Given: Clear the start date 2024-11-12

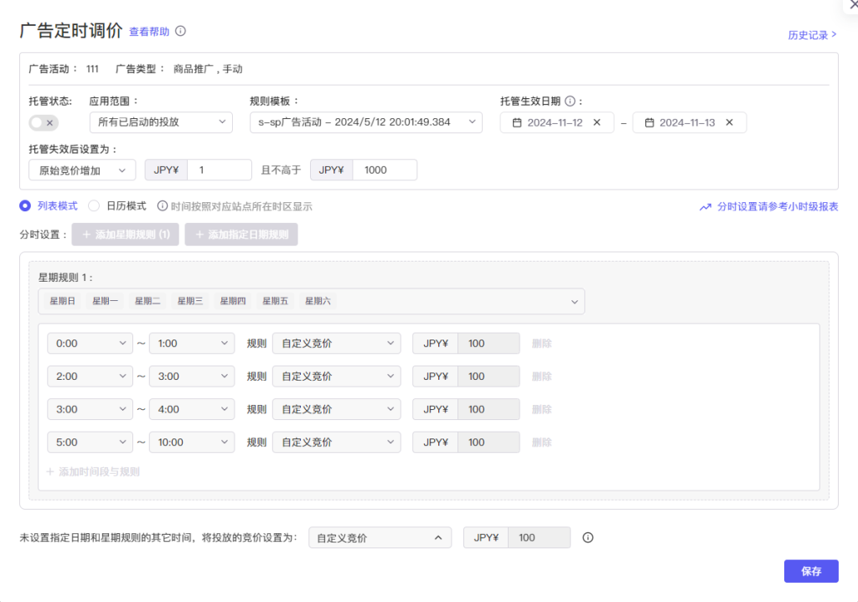Looking at the screenshot, I should coord(597,122).
